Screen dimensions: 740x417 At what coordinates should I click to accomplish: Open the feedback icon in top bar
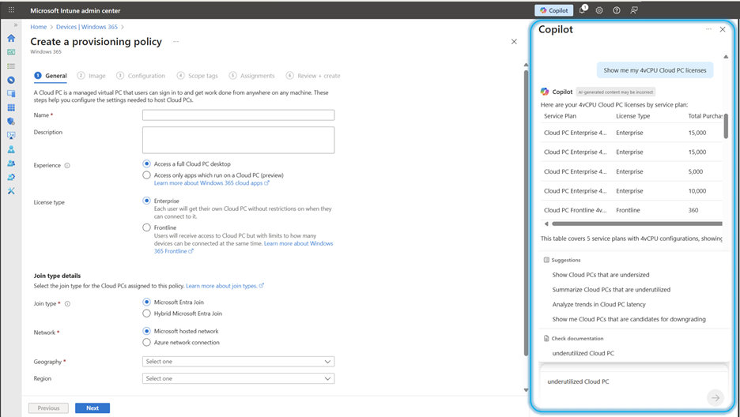coord(634,10)
